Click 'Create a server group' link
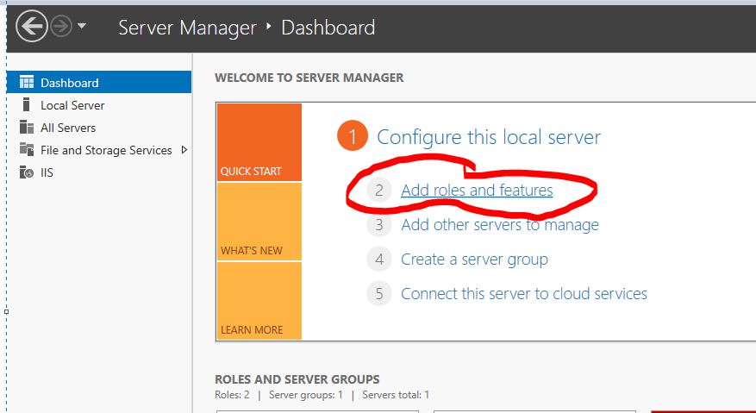 pos(474,260)
